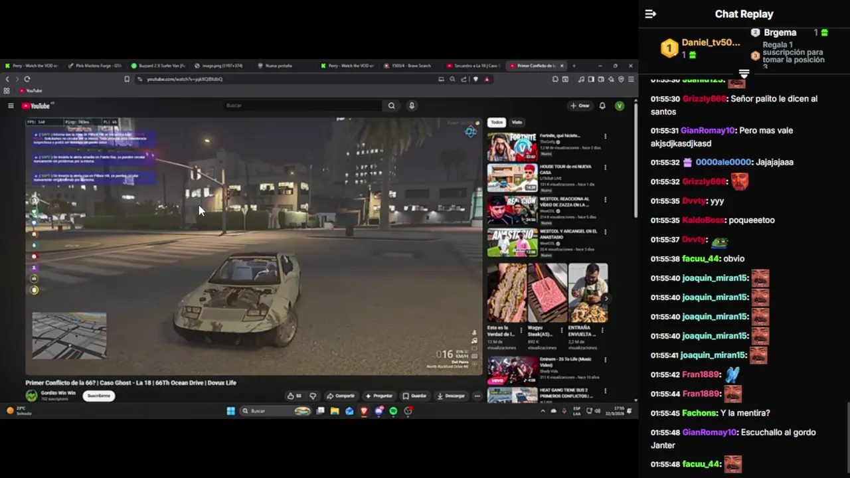The width and height of the screenshot is (850, 478).
Task: Open the Brave Rewards triangle icon
Action: [x=487, y=79]
